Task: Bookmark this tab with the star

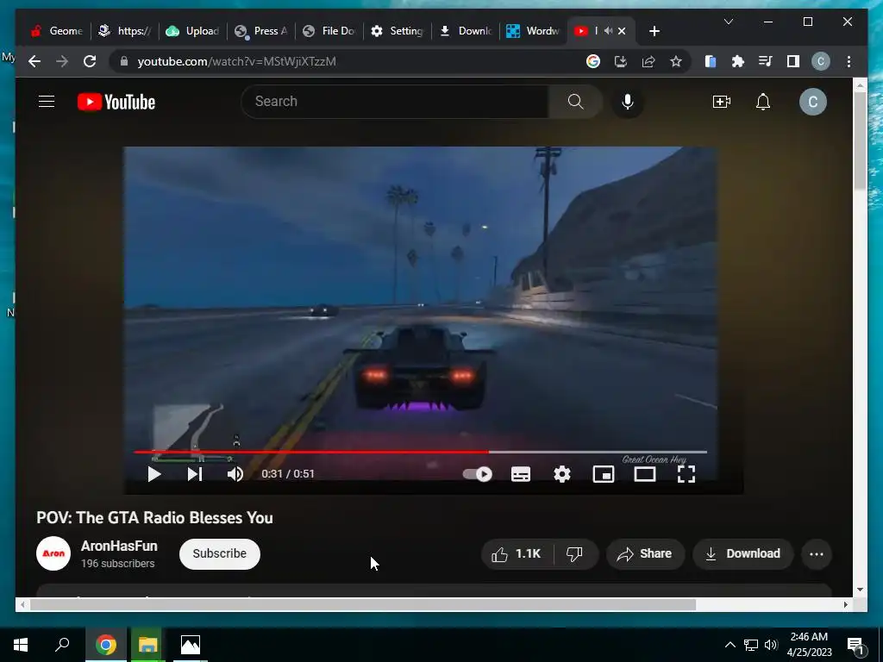Action: (676, 61)
